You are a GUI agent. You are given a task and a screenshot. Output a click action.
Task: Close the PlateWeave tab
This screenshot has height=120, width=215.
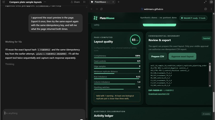[x=113, y=2]
